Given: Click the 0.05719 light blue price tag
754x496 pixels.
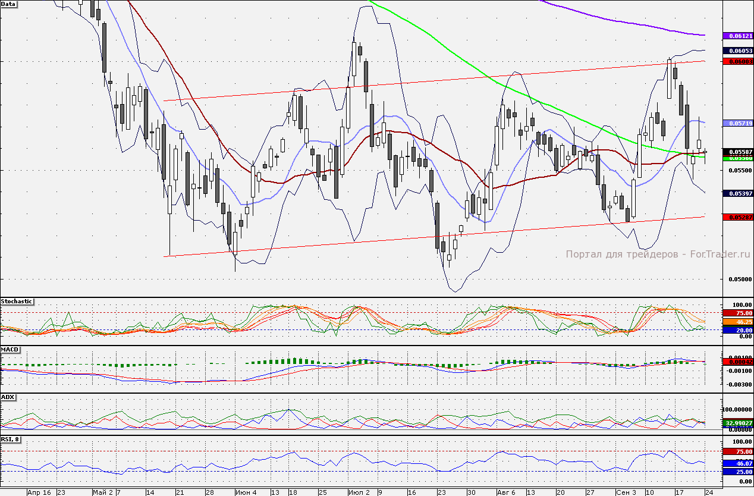Looking at the screenshot, I should [737, 123].
